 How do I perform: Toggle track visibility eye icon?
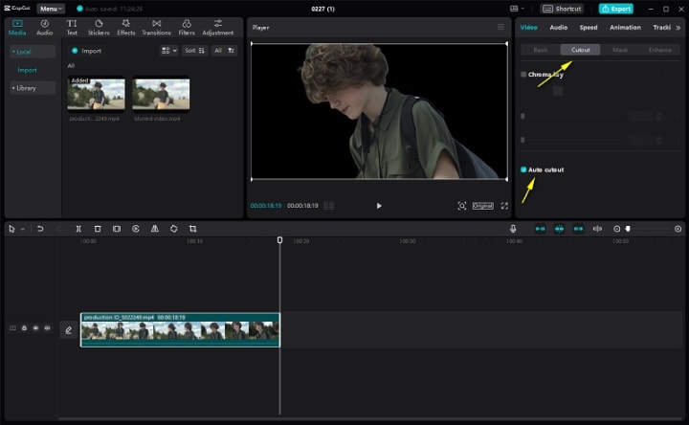tap(35, 328)
